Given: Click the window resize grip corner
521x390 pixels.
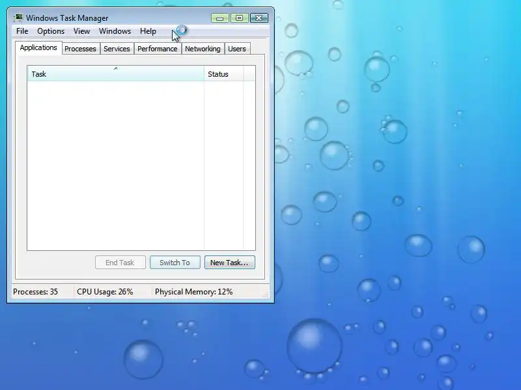Looking at the screenshot, I should pyautogui.click(x=266, y=295).
